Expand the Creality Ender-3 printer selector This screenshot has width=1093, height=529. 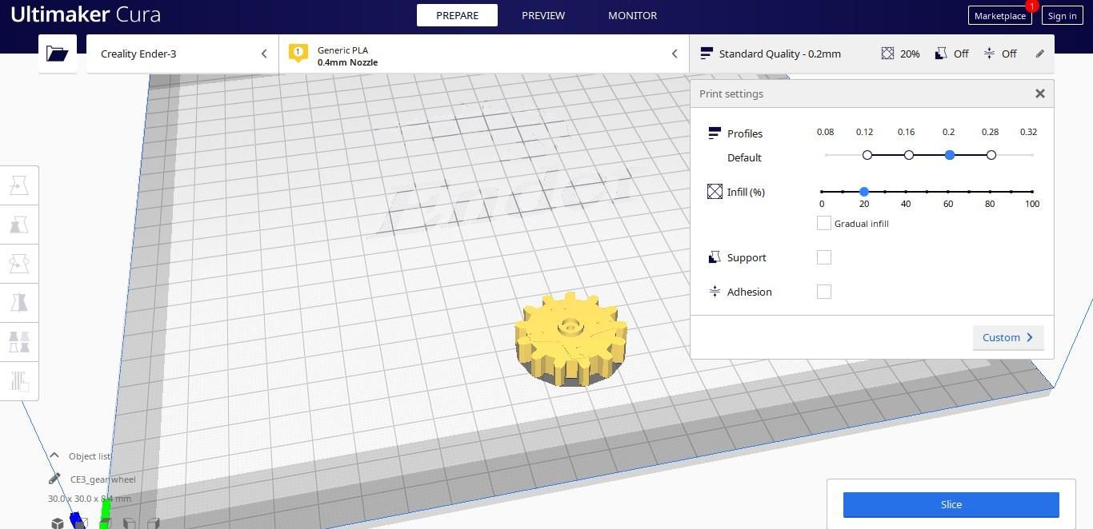coord(182,54)
